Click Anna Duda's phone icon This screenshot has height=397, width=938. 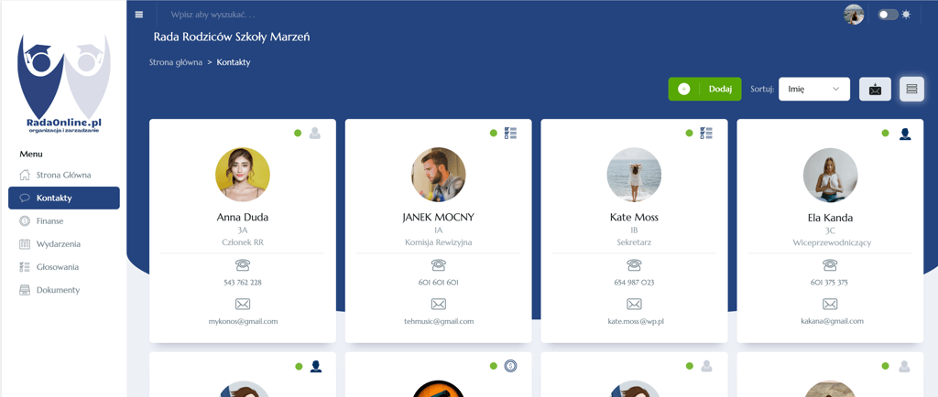242,265
